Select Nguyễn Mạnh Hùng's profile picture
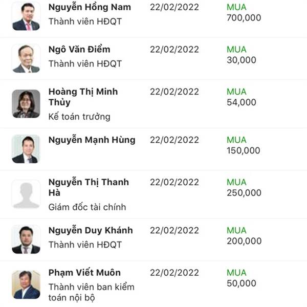 pos(26,149)
